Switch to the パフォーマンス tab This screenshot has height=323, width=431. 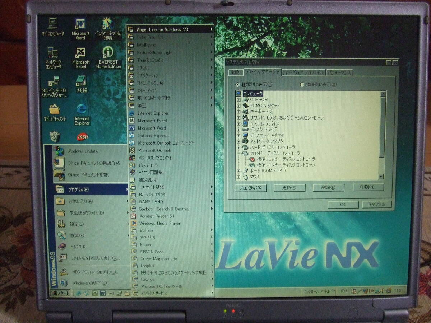pyautogui.click(x=339, y=72)
